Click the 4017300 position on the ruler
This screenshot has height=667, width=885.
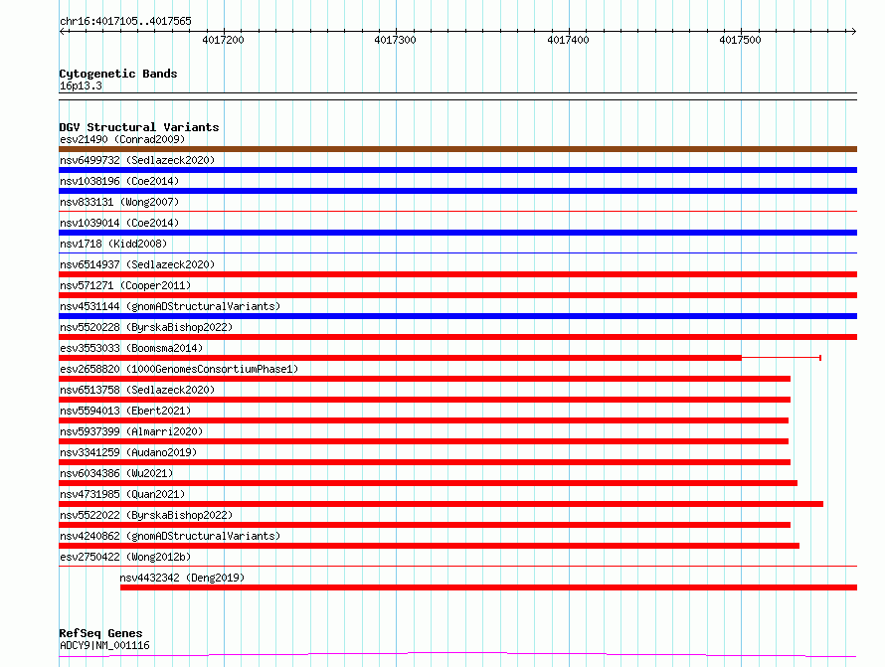(x=395, y=40)
